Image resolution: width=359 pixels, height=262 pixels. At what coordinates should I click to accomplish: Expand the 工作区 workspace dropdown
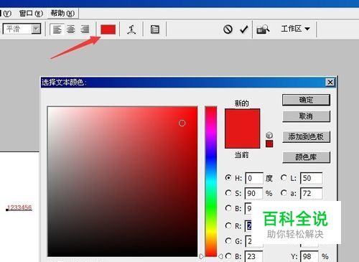coord(295,29)
